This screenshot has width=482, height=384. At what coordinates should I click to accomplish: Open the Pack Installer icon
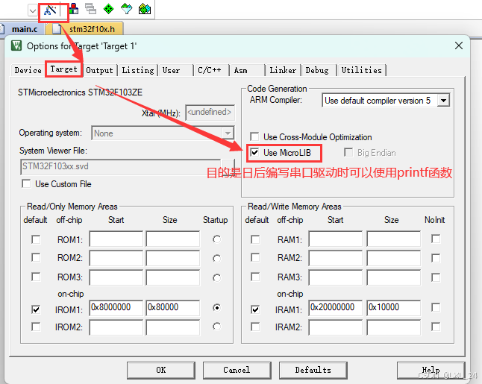(x=145, y=9)
